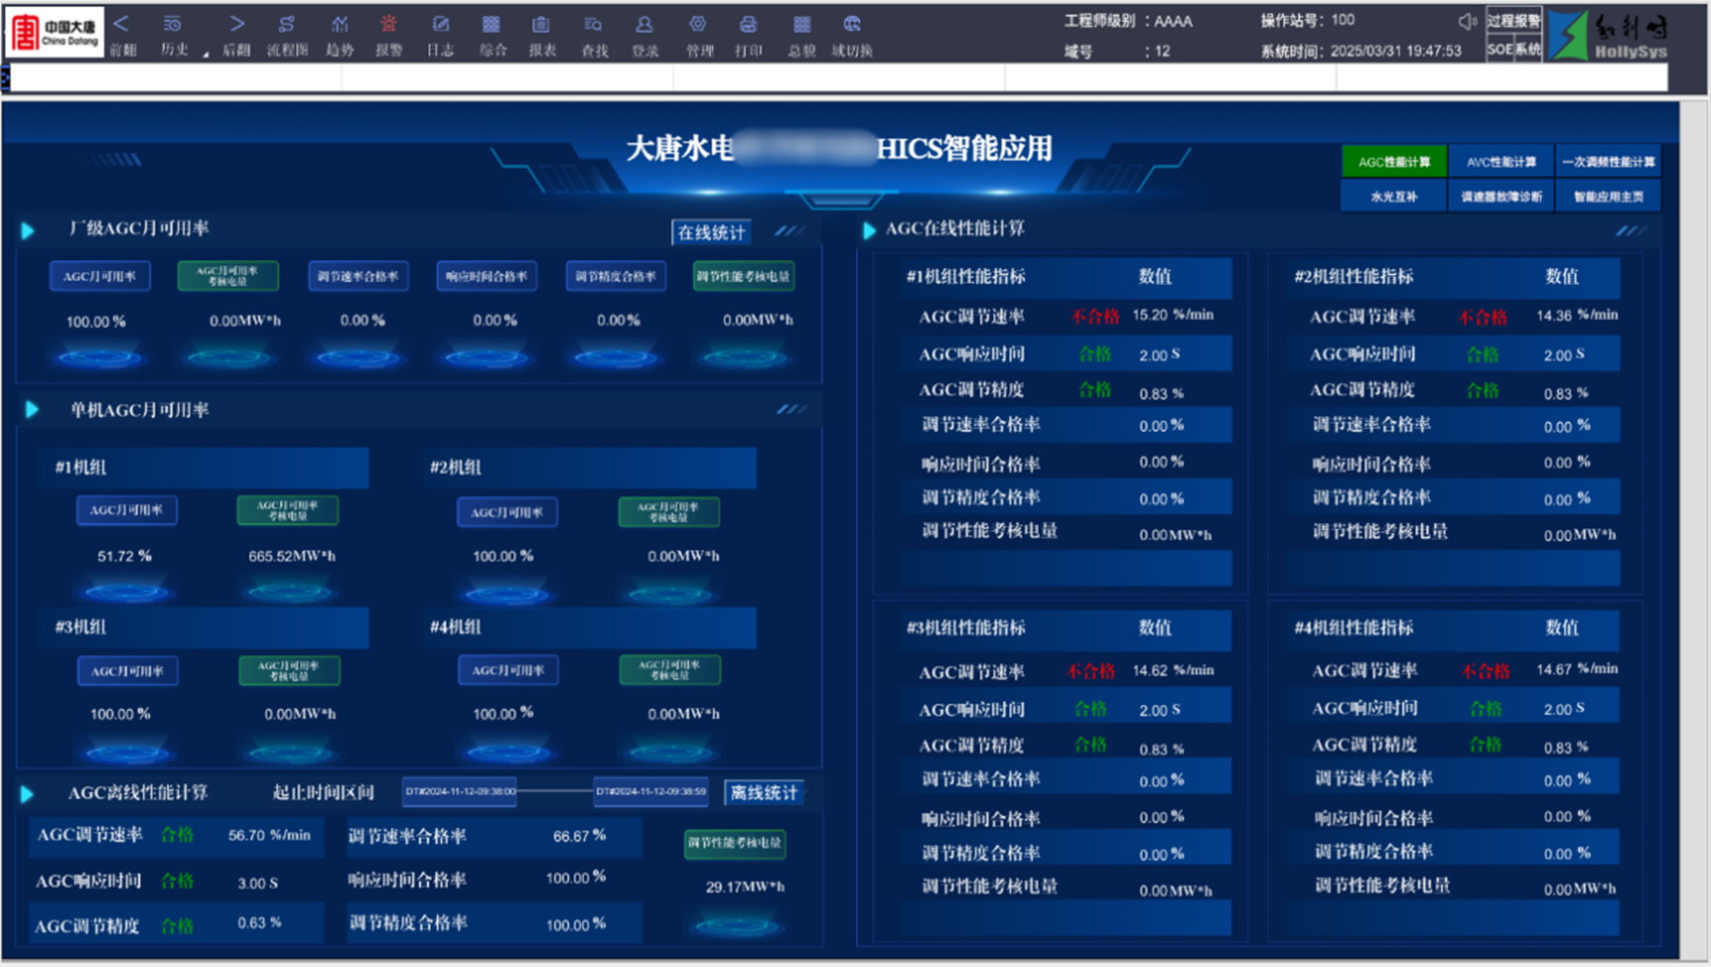Expand the 厂级AGC月可用率 section triangle
Screen dimensions: 1711x967
(x=28, y=230)
